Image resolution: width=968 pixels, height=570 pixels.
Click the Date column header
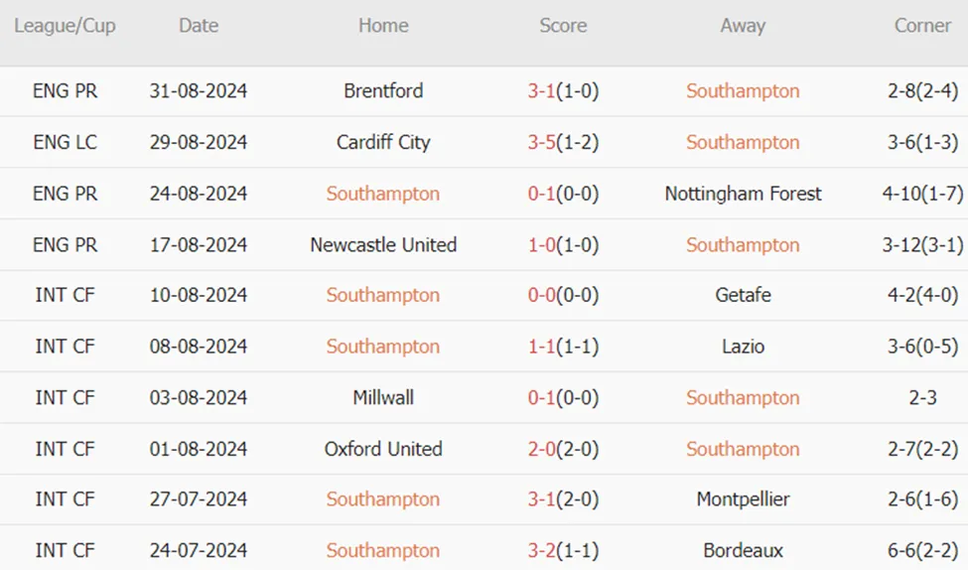[199, 25]
